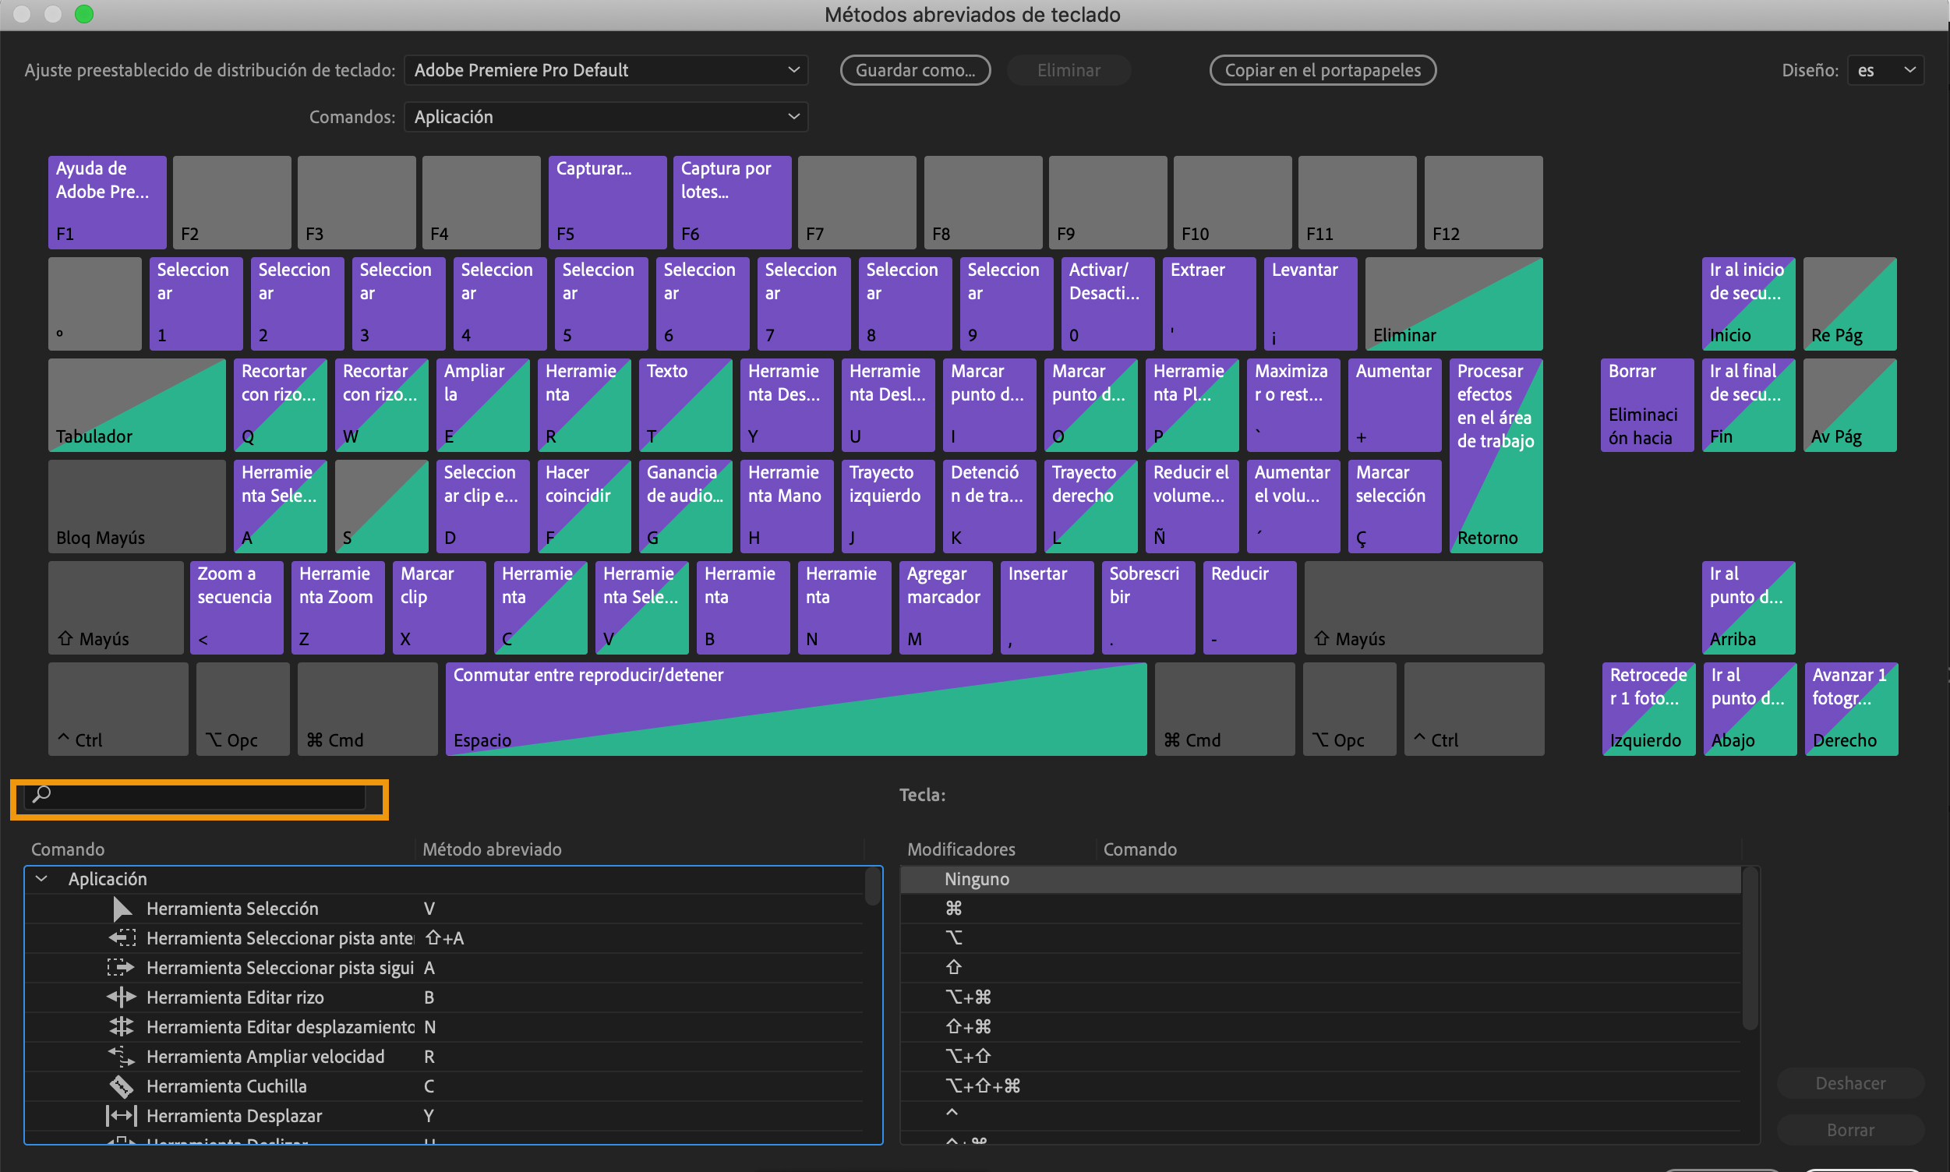Screen dimensions: 1950x1172
Task: Click the H Herramienta Mano key
Action: 786,507
